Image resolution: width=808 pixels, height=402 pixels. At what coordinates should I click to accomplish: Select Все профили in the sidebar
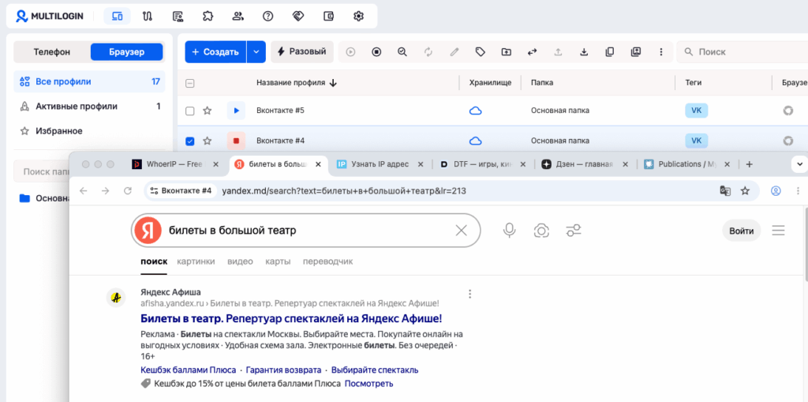(x=89, y=81)
